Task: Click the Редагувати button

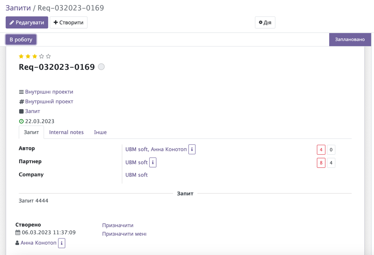Action: 27,22
